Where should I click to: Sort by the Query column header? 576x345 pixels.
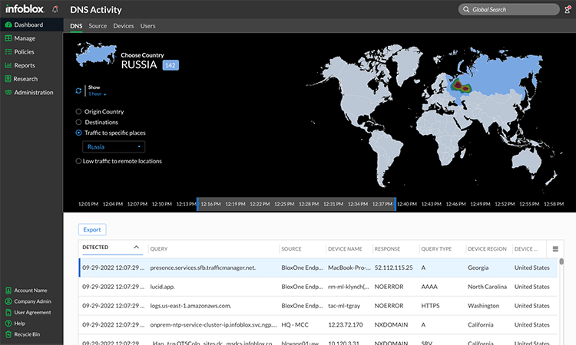[x=159, y=249]
